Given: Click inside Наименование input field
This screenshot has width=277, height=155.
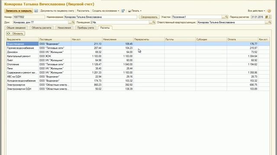Looking at the screenshot, I should coord(100,17).
